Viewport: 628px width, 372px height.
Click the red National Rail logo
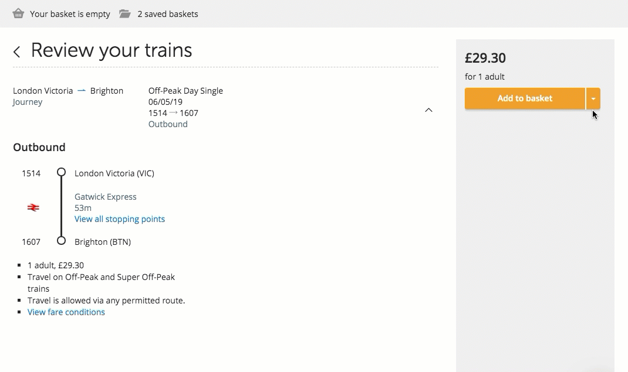[x=33, y=207]
